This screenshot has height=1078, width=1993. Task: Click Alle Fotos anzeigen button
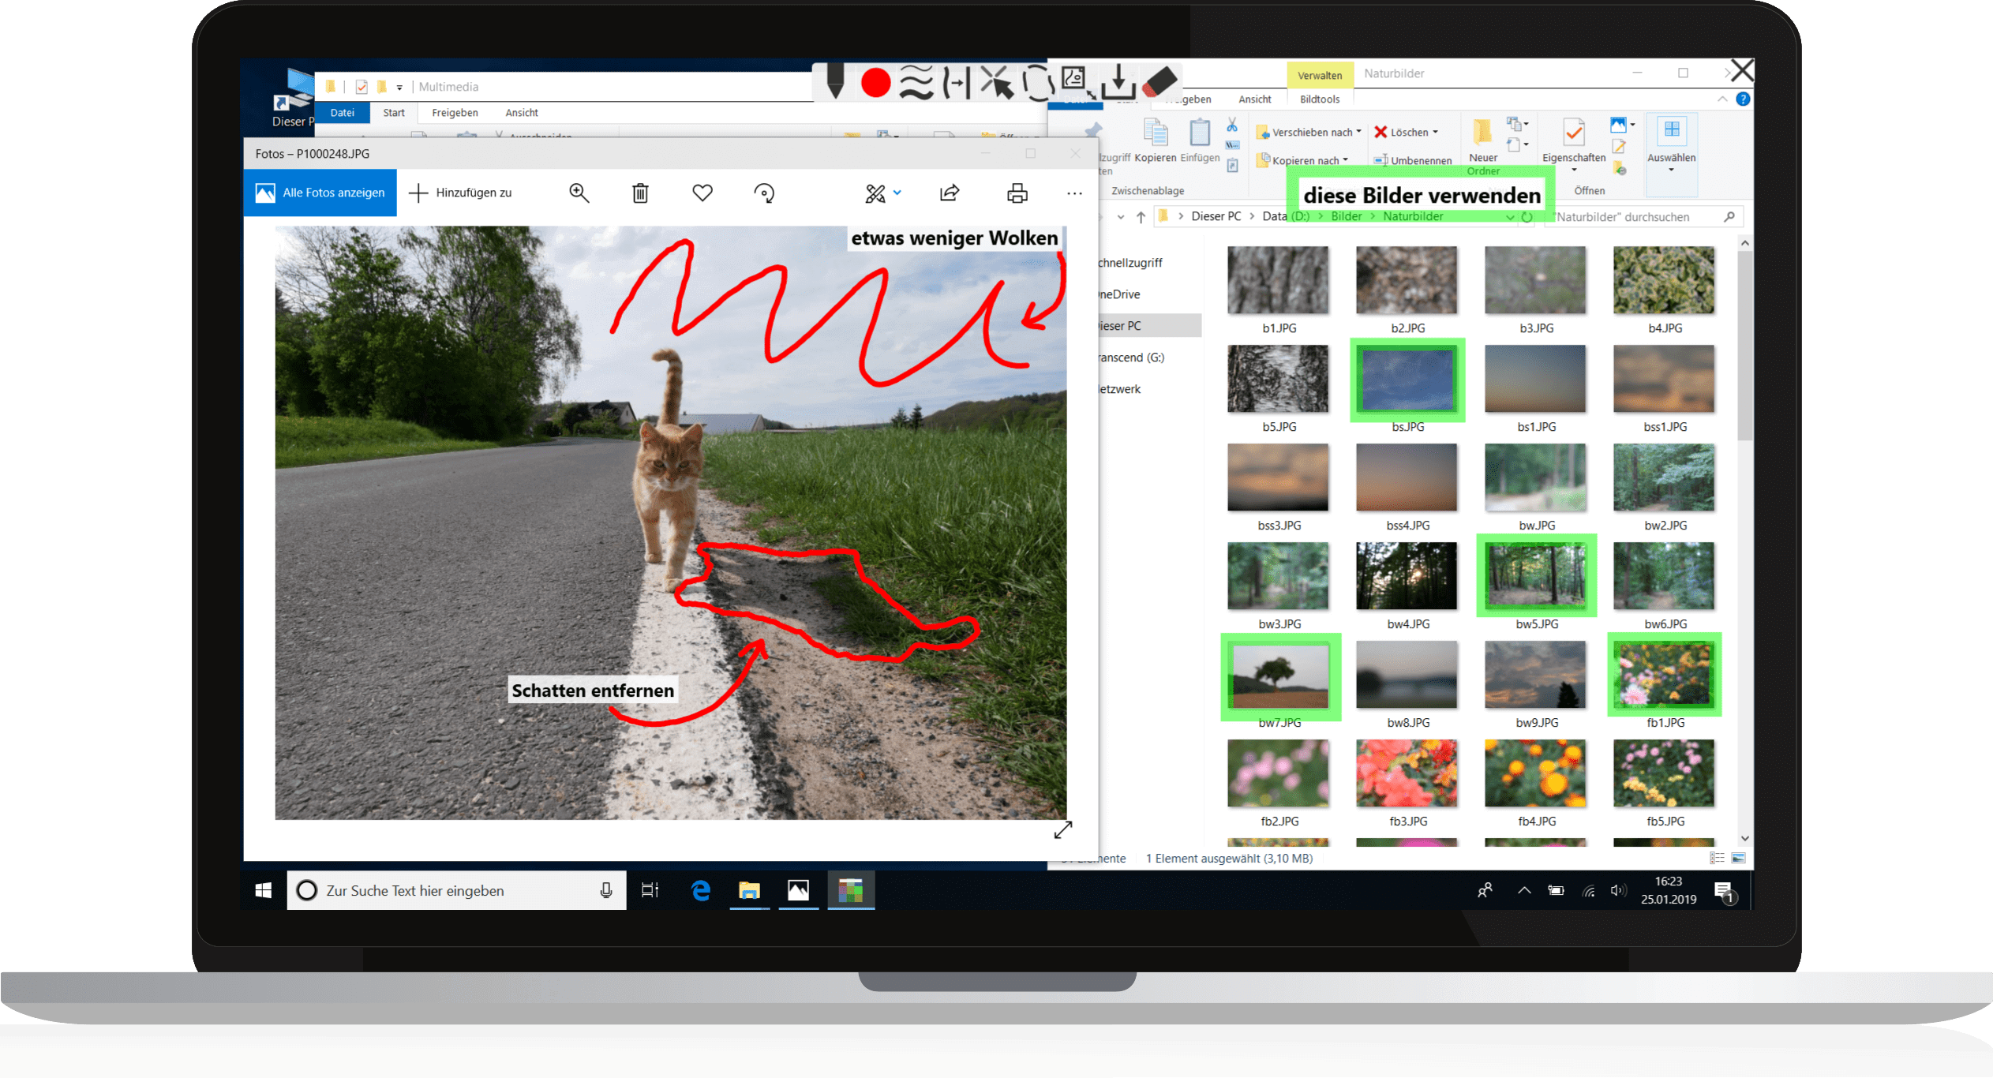320,193
